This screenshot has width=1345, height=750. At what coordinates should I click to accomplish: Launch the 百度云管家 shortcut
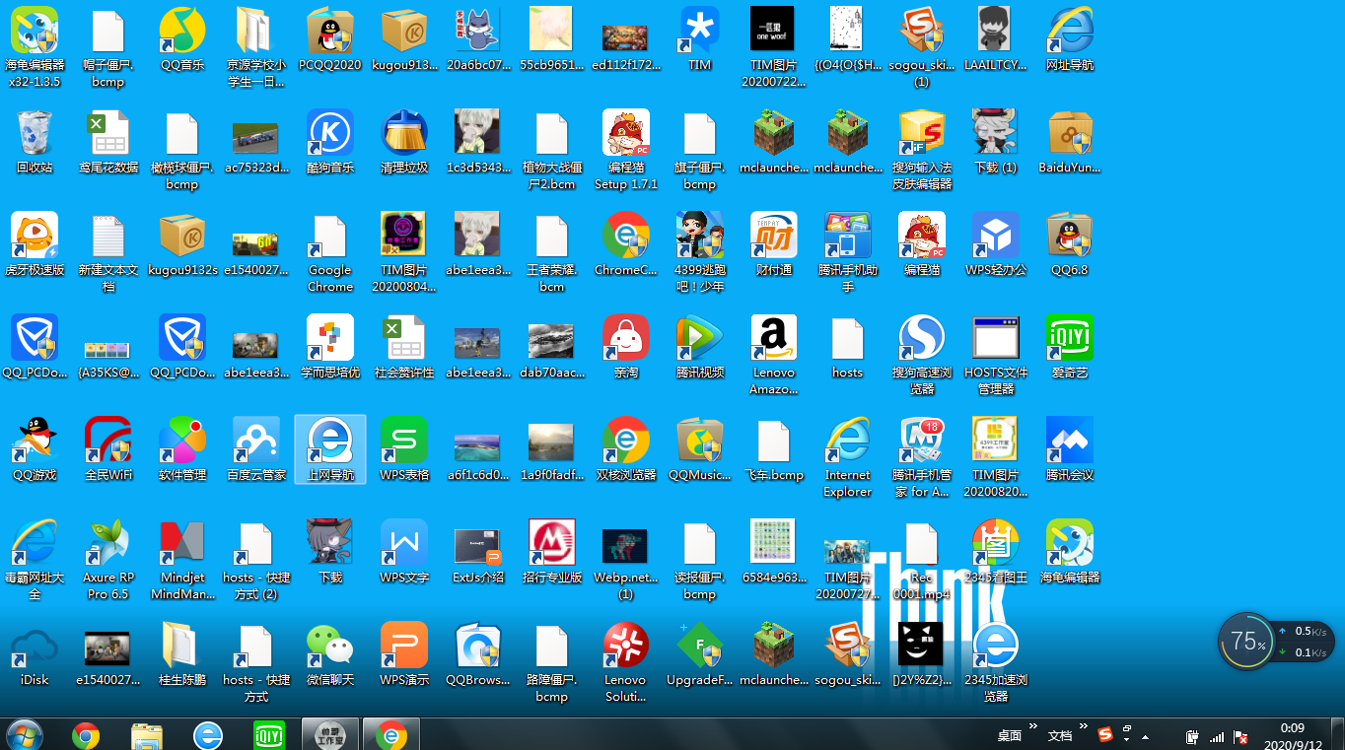(256, 449)
